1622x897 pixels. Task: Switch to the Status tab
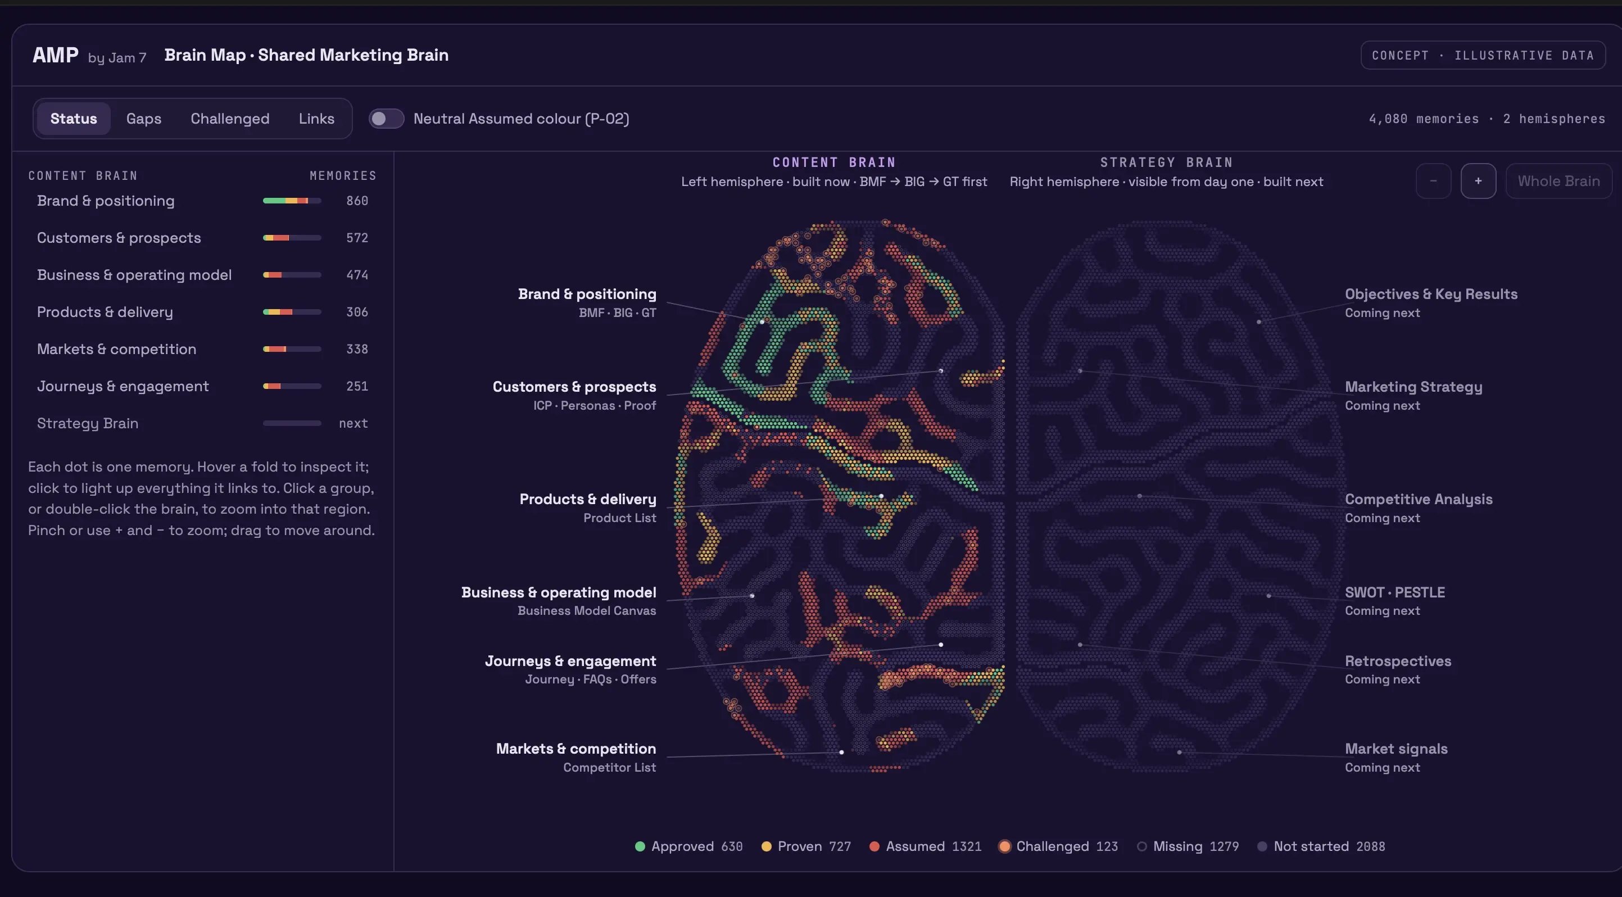coord(74,119)
